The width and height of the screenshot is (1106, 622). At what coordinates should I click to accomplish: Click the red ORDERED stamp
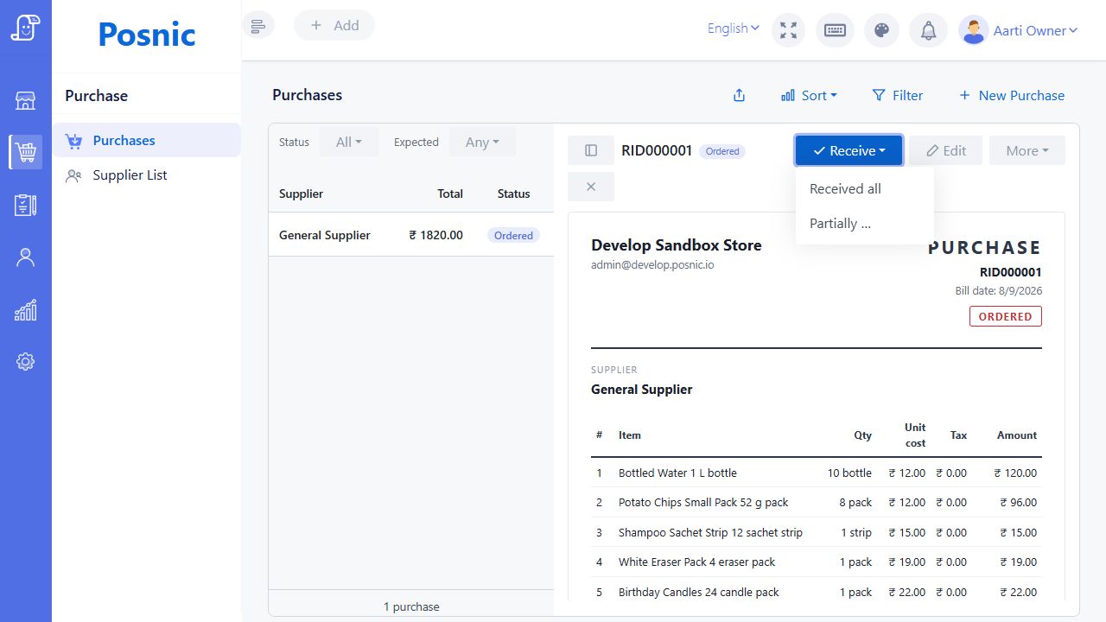[1006, 316]
